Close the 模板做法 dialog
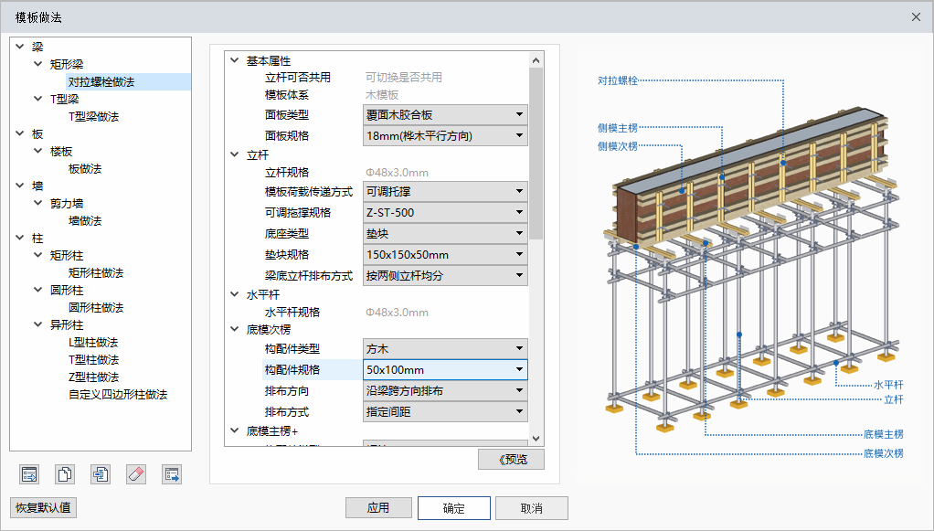Viewport: 934px width, 531px height. (916, 17)
